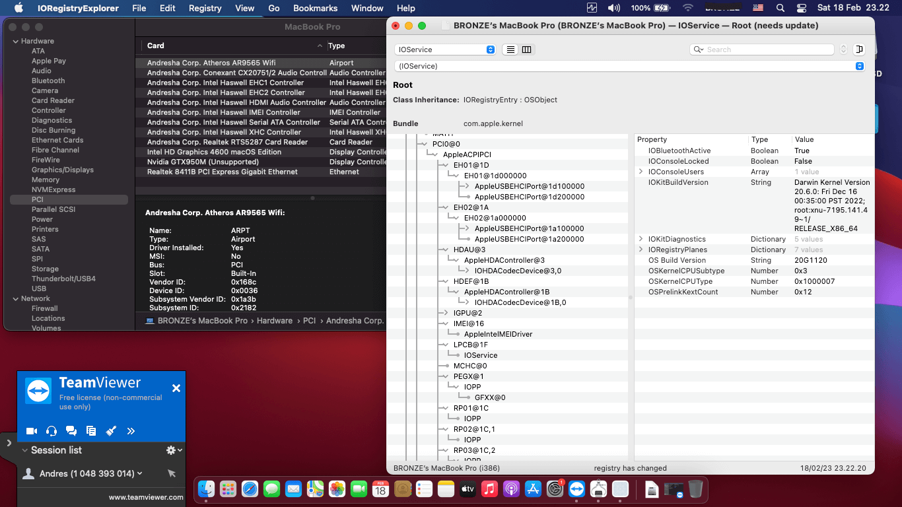Screen dimensions: 902x507
Task: Click the TeamViewer whiteboard brush icon
Action: [x=111, y=431]
